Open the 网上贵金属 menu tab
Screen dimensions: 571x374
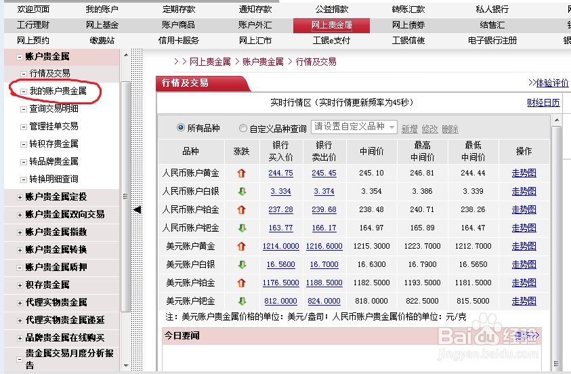(x=331, y=25)
